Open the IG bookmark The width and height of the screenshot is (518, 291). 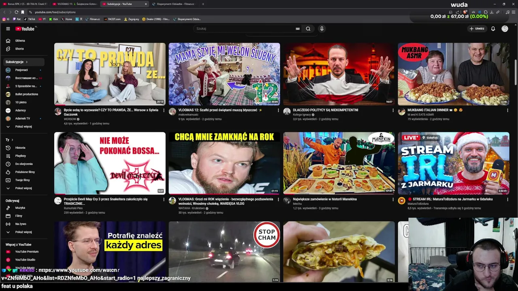(6, 19)
